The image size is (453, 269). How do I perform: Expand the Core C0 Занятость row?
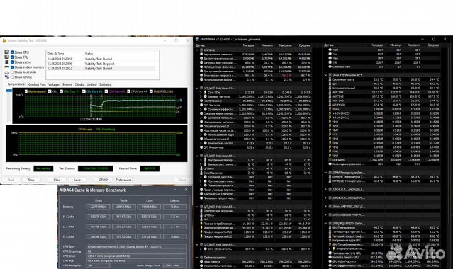pos(201,249)
